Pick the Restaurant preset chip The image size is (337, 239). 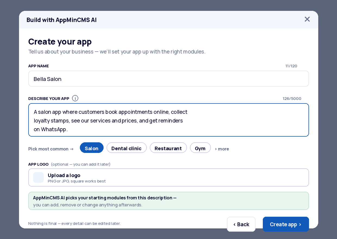pos(168,148)
